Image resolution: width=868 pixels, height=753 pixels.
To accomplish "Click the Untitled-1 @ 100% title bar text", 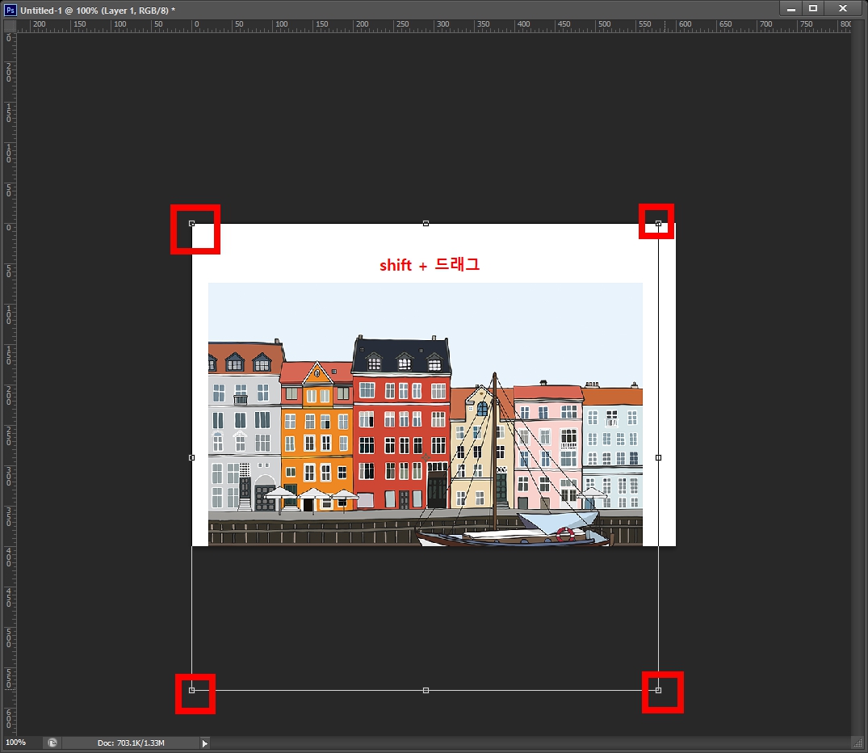I will point(98,10).
